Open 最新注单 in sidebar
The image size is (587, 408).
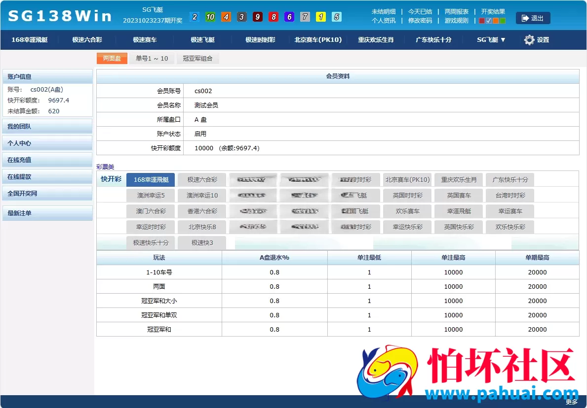pos(47,213)
